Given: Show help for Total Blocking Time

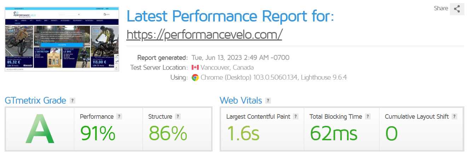Looking at the screenshot, I should coord(368,117).
